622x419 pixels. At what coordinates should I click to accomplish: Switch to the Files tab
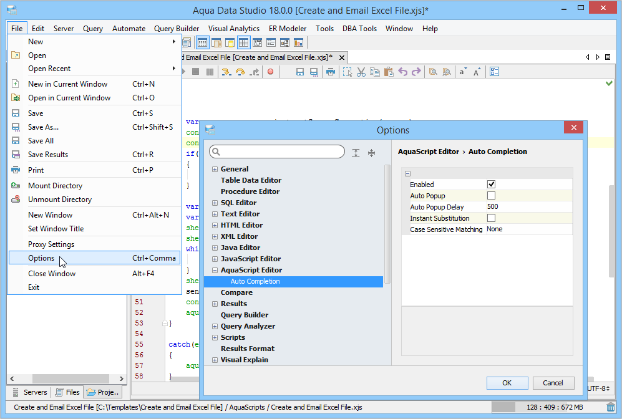pos(67,392)
